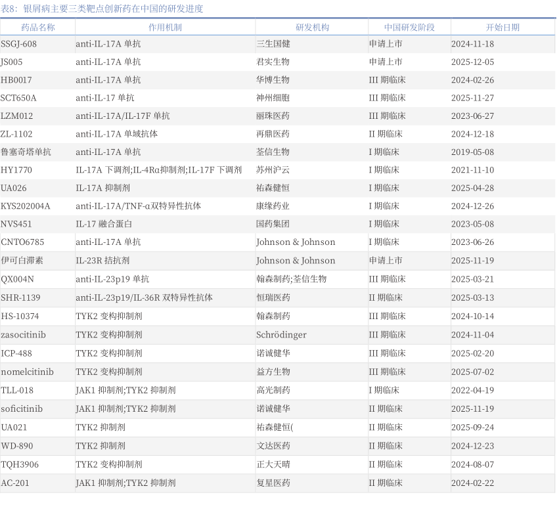This screenshot has height=526, width=559.
Task: Select the 复星医药 institution cell
Action: (x=273, y=483)
